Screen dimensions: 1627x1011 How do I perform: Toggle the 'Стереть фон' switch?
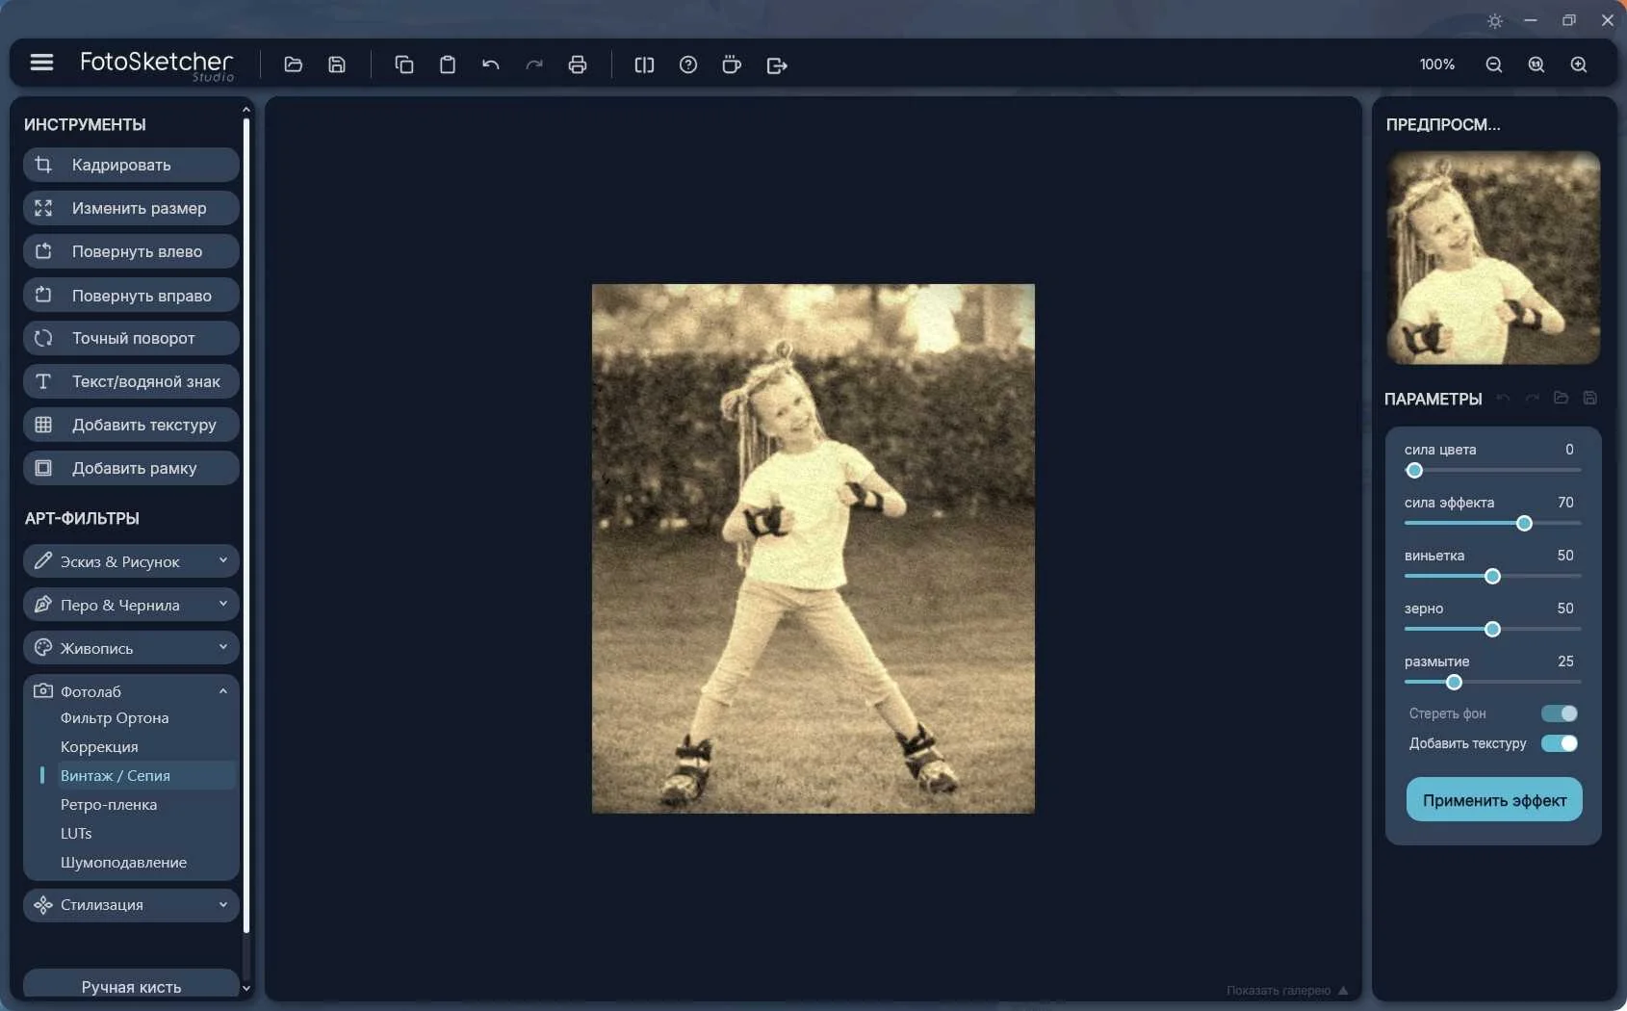click(1560, 713)
